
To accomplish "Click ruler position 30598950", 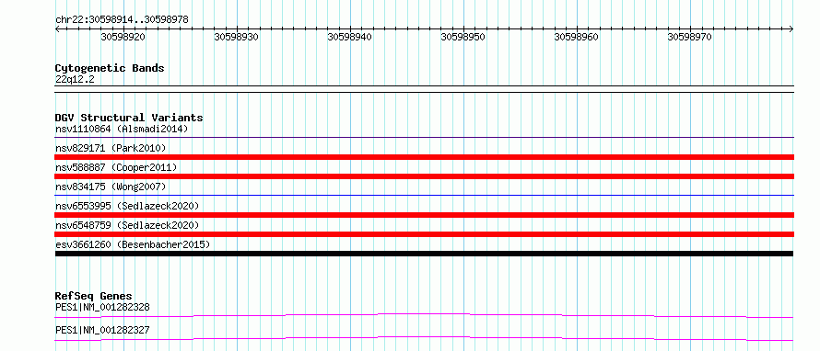I will [463, 37].
